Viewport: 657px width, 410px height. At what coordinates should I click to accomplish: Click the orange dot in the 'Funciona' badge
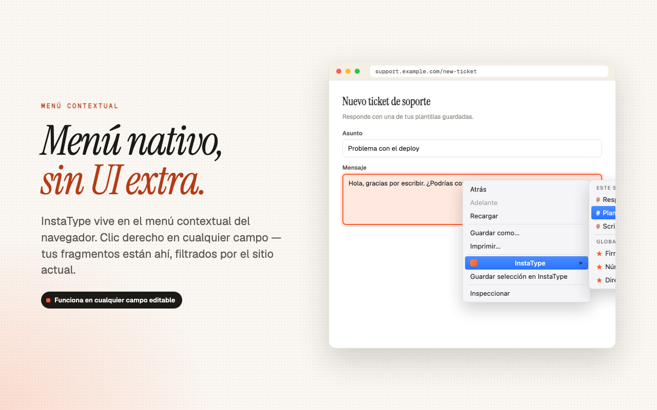click(48, 300)
